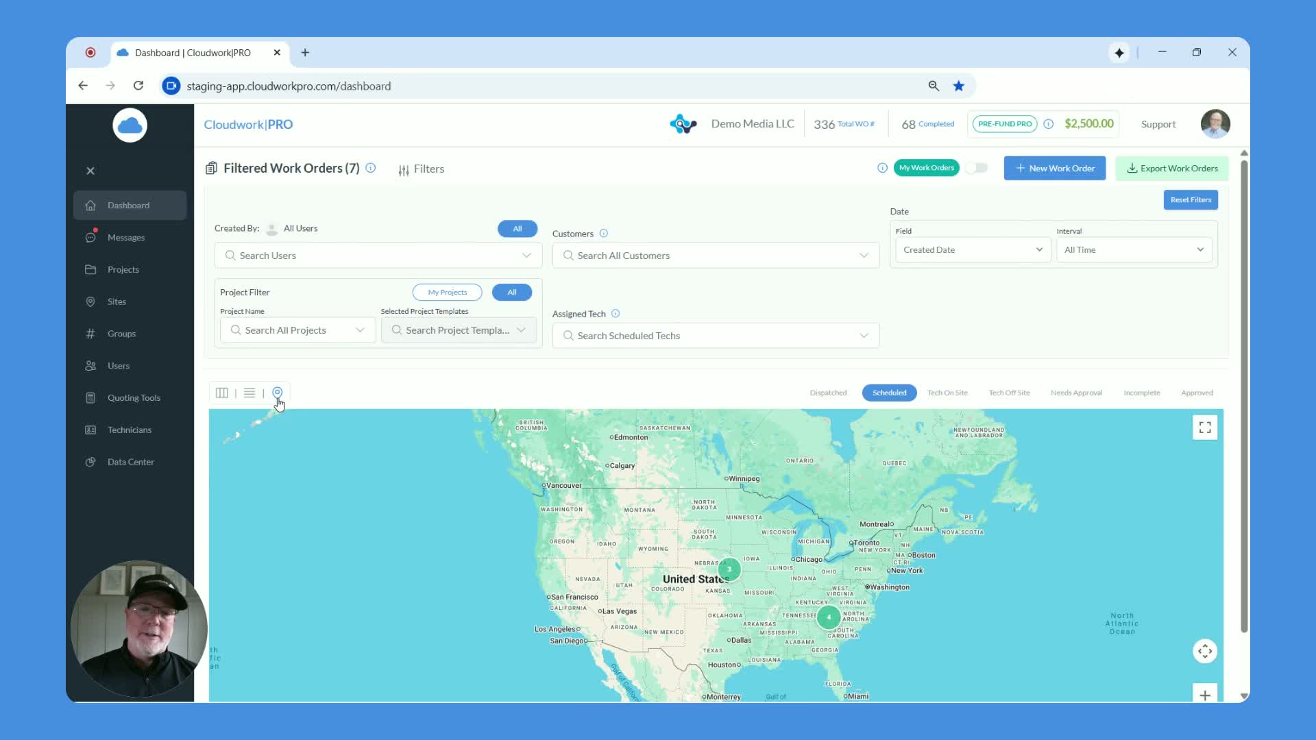Click the map cluster showing 3
Image resolution: width=1316 pixels, height=740 pixels.
click(729, 569)
